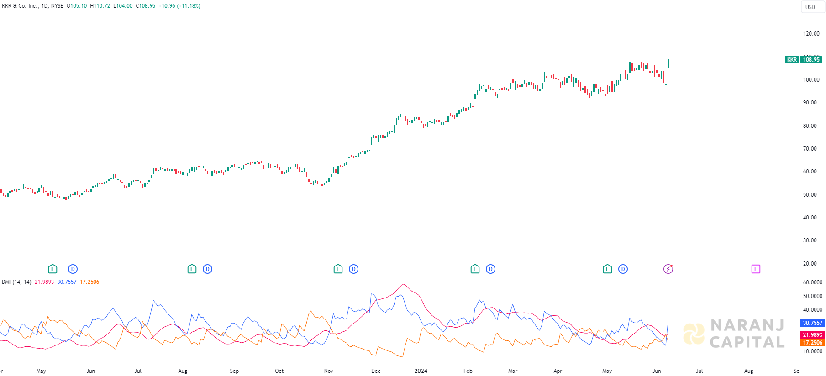Select the dividend D marker between Nov and Dec
Screen dimensions: 826x376
pyautogui.click(x=353, y=269)
